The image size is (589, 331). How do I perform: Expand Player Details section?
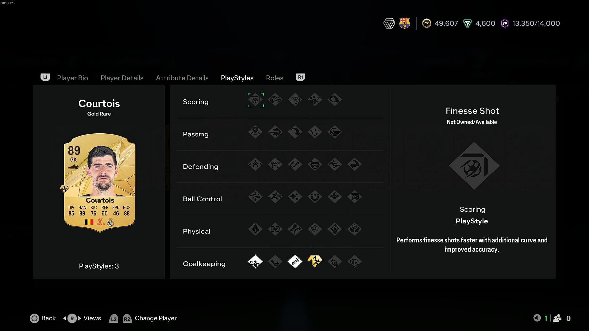click(x=122, y=78)
